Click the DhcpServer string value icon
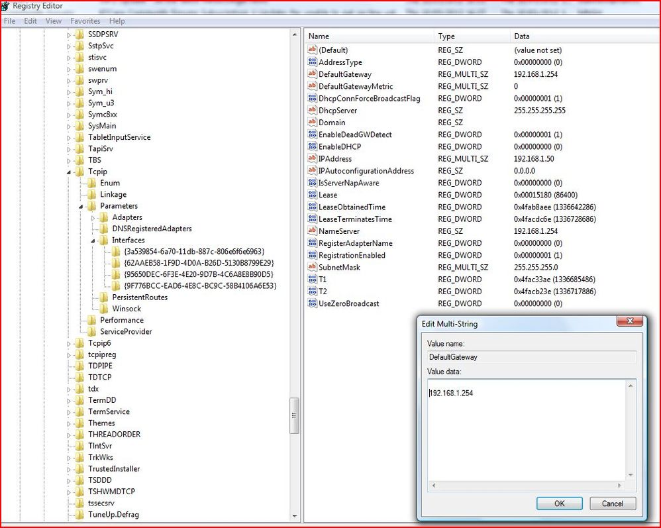The height and width of the screenshot is (528, 661). [312, 111]
